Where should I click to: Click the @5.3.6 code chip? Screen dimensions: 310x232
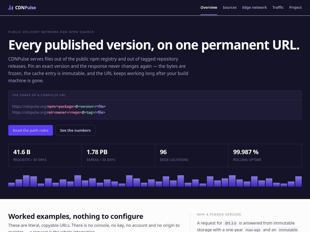(230, 223)
